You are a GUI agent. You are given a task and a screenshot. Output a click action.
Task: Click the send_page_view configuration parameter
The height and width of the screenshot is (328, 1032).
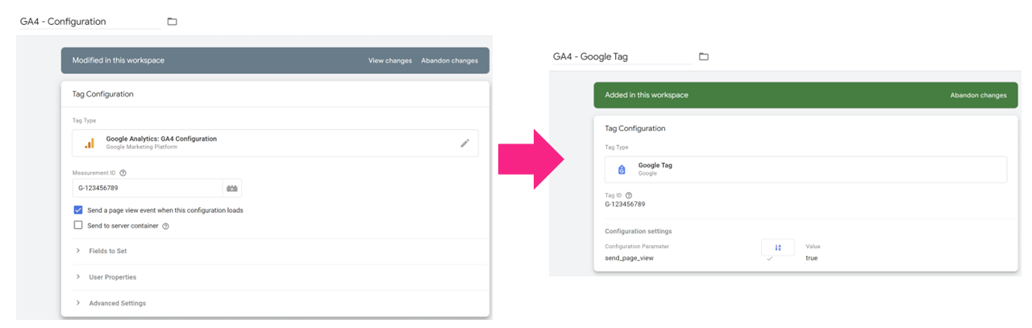629,258
